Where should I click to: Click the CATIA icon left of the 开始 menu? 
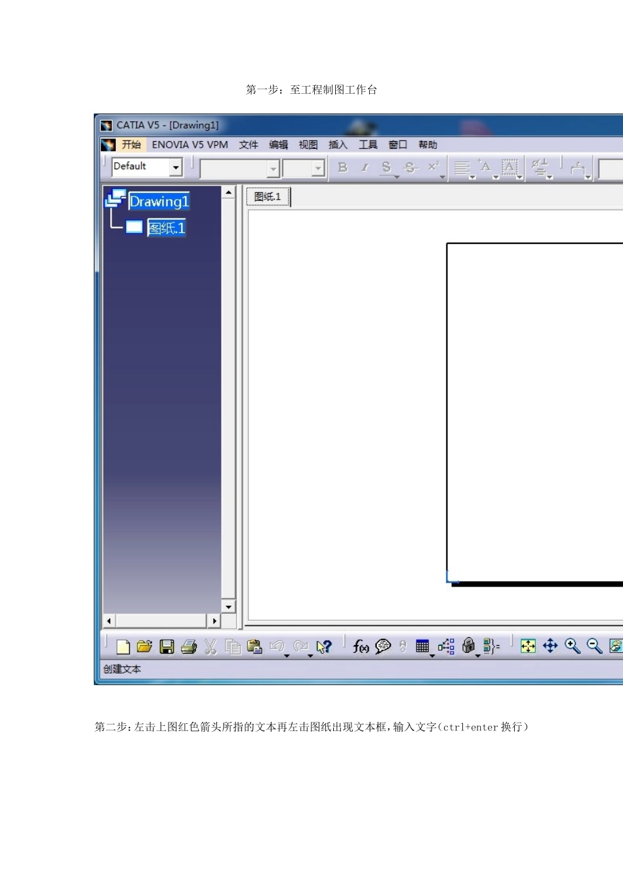pyautogui.click(x=108, y=145)
